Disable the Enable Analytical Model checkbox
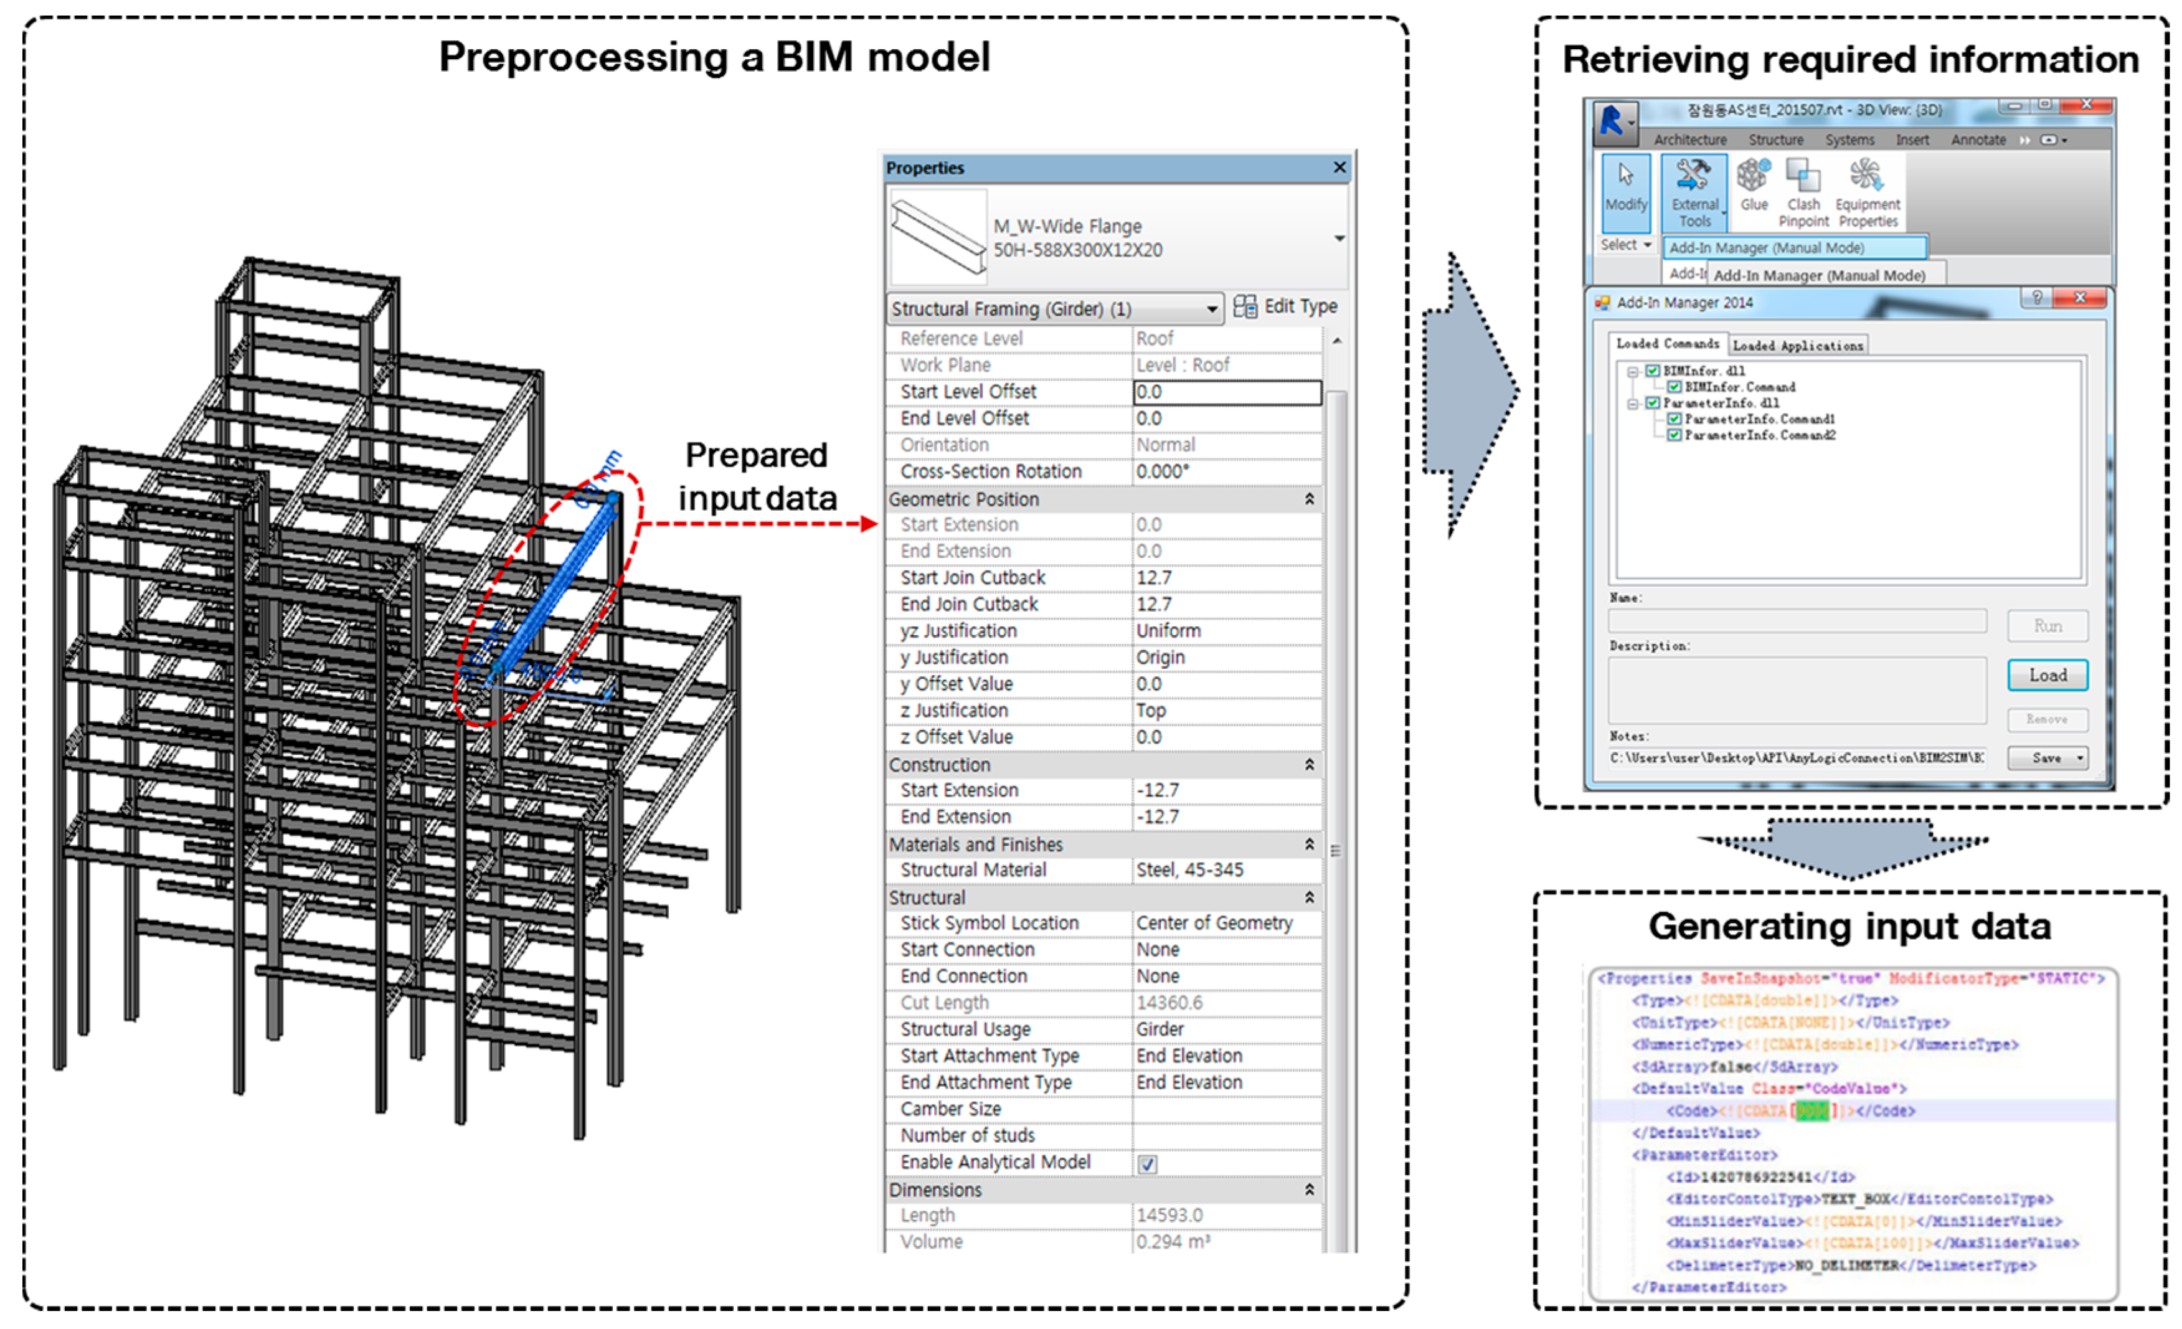This screenshot has height=1329, width=2182. click(1147, 1163)
